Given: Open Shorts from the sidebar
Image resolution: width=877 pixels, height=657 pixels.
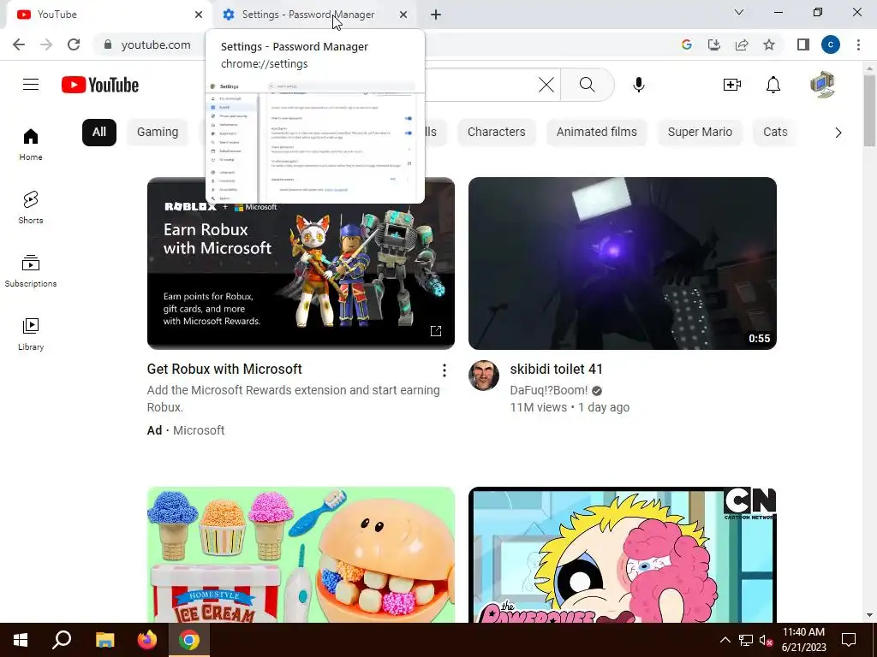Looking at the screenshot, I should 31,208.
